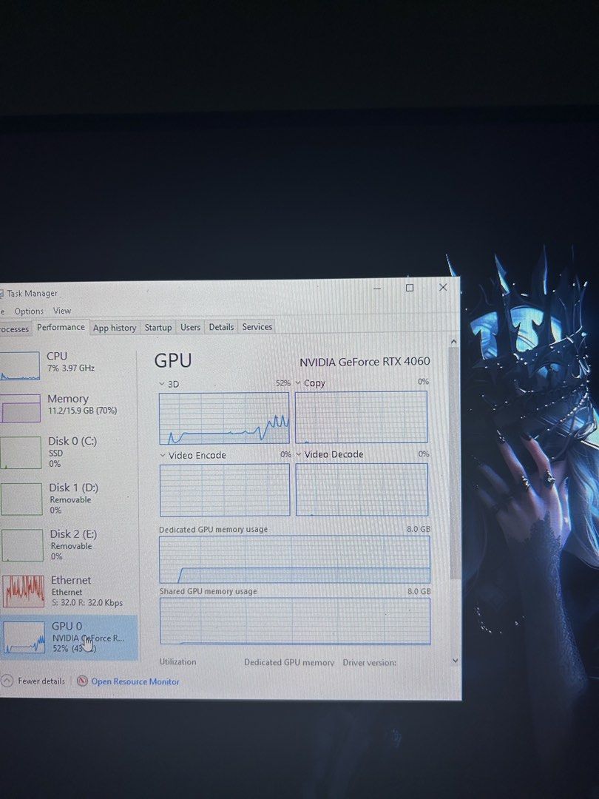
Task: Select the Ethernet performance item
Action: click(x=68, y=591)
